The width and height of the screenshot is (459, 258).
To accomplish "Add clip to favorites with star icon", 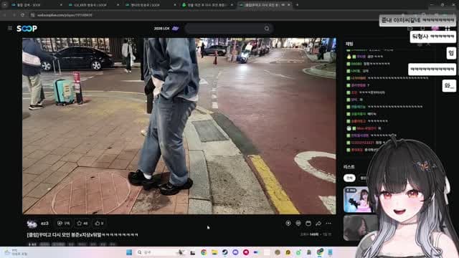I will [79, 223].
